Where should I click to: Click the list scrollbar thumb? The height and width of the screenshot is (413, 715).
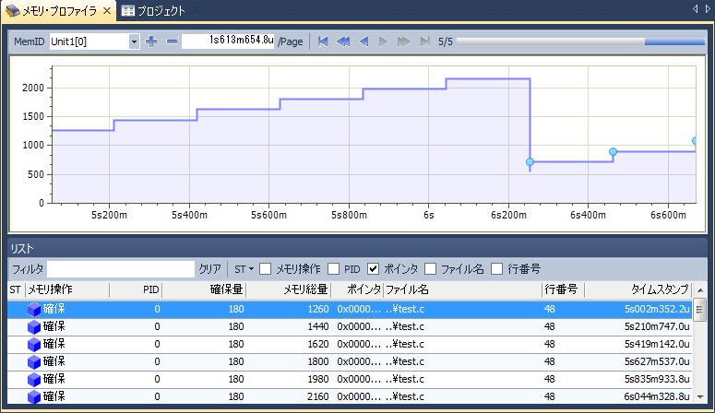tap(699, 310)
